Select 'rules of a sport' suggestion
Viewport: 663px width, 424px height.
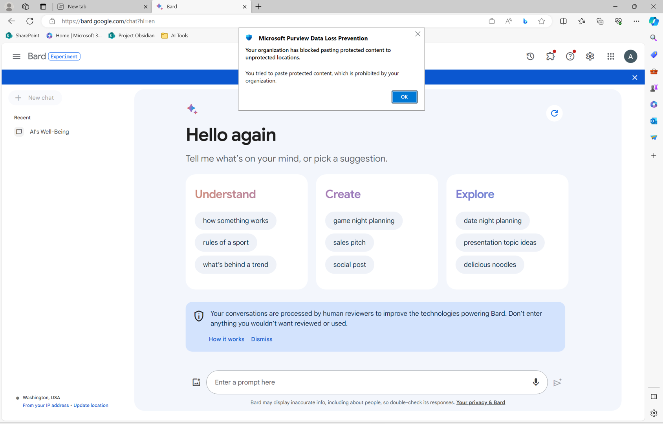(x=226, y=243)
